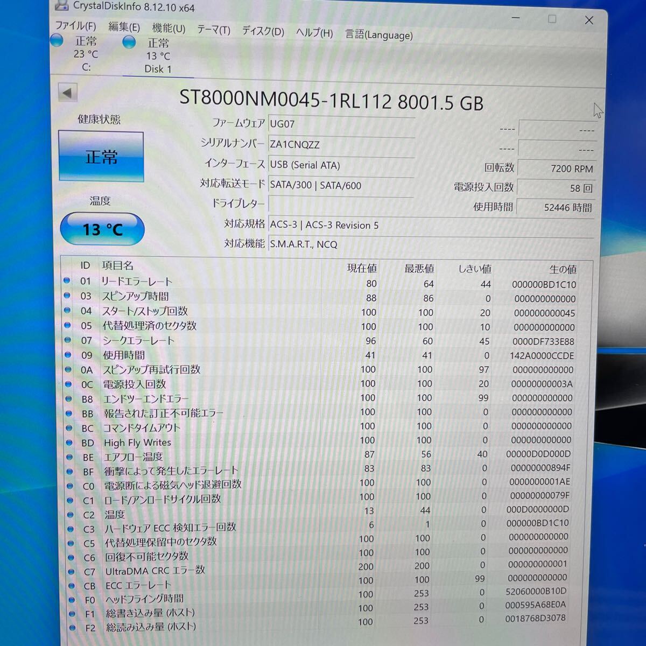Click raw value 0018768D3078
Viewport: 646px width, 646px height.
535,619
